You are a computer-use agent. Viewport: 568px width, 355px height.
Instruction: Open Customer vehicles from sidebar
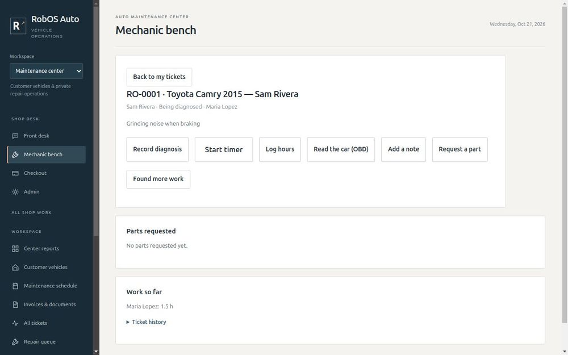point(47,268)
